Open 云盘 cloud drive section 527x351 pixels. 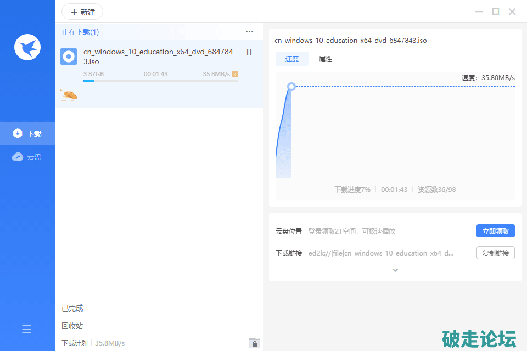tap(27, 157)
